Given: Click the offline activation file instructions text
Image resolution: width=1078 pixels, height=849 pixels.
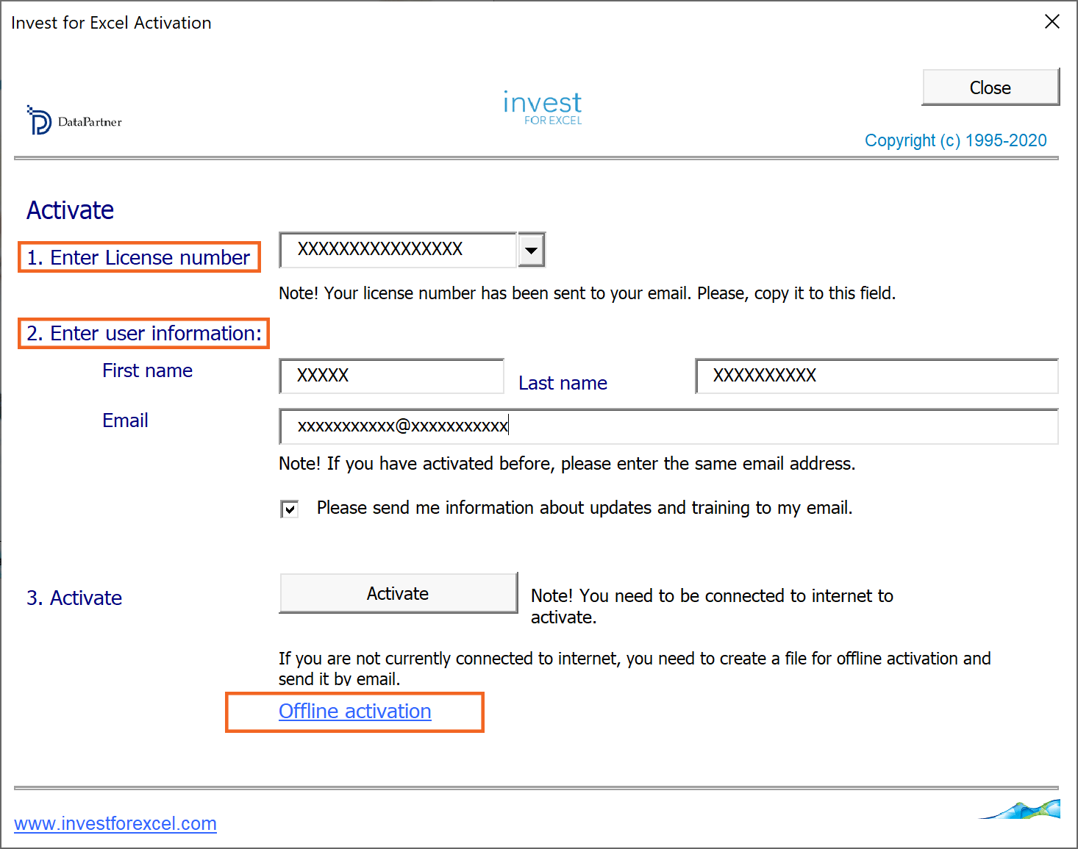Looking at the screenshot, I should (x=635, y=668).
